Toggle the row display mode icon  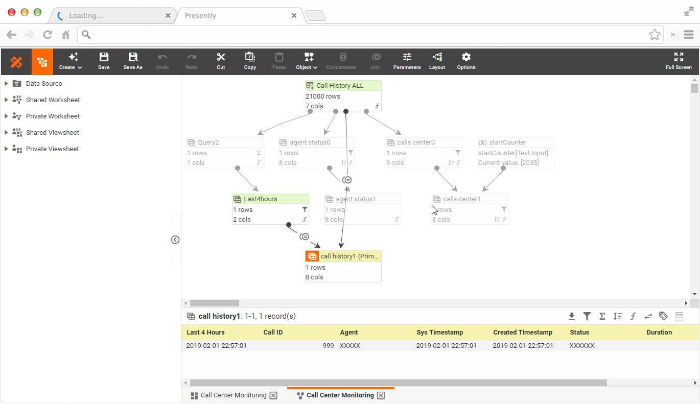[x=679, y=316]
